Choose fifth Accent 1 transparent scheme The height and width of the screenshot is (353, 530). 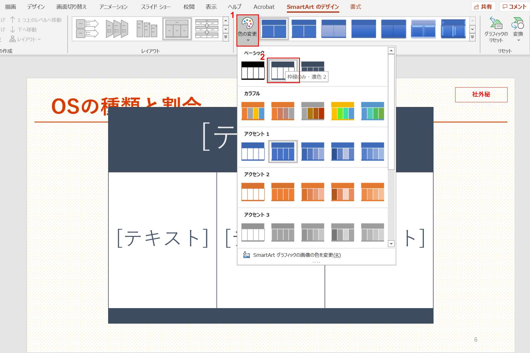[x=373, y=151]
